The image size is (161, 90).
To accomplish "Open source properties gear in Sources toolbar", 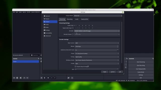I will tap(48, 78).
